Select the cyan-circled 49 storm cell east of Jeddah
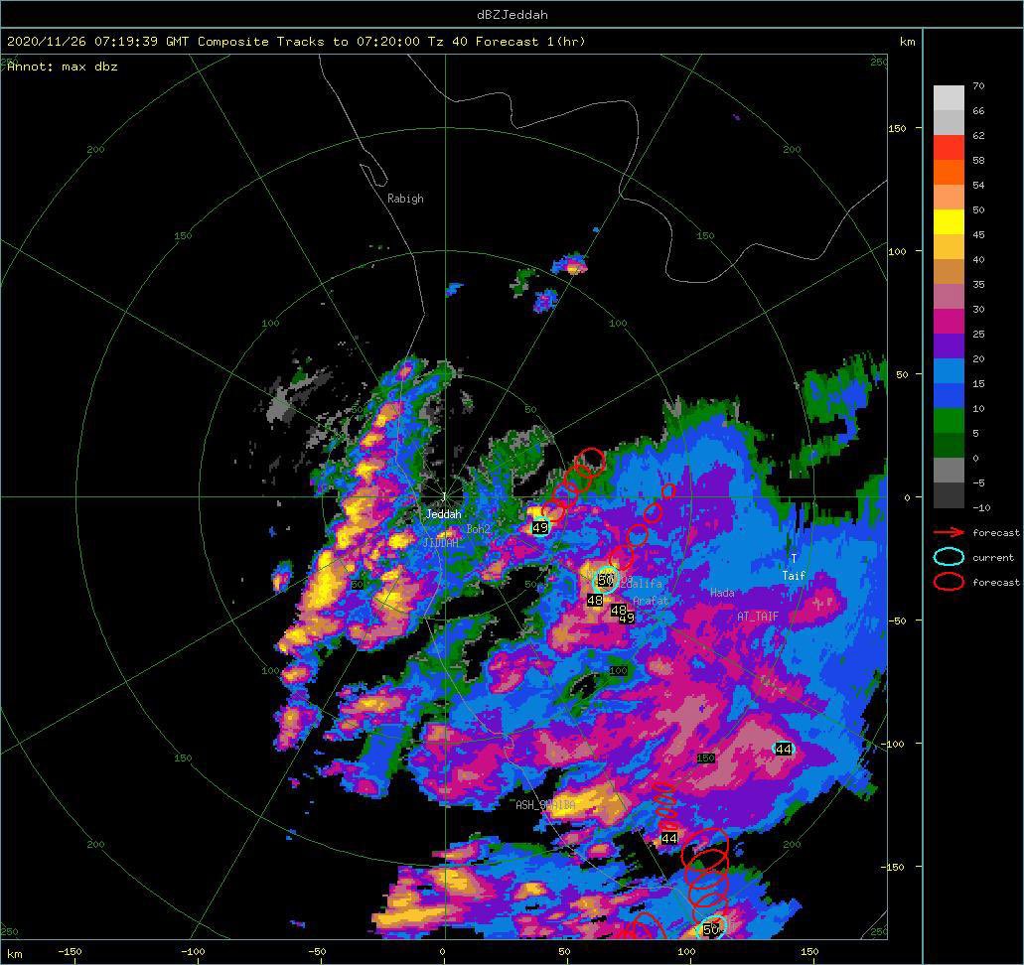This screenshot has width=1024, height=965. (x=540, y=526)
